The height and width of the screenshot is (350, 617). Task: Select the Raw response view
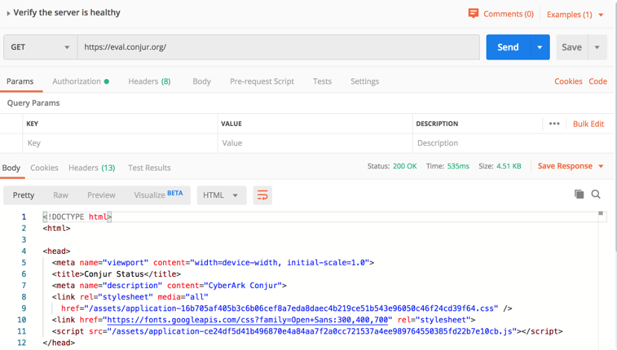[x=60, y=195]
